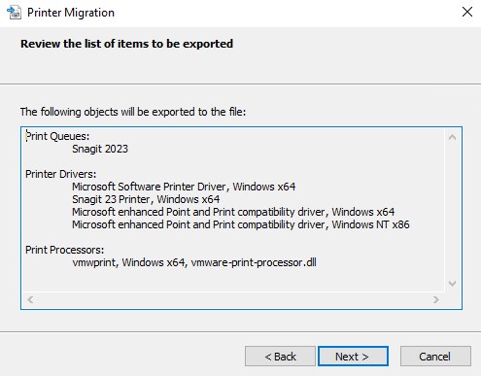This screenshot has width=481, height=376.
Task: Click the Snagit 2023 print queue entry
Action: (x=100, y=149)
